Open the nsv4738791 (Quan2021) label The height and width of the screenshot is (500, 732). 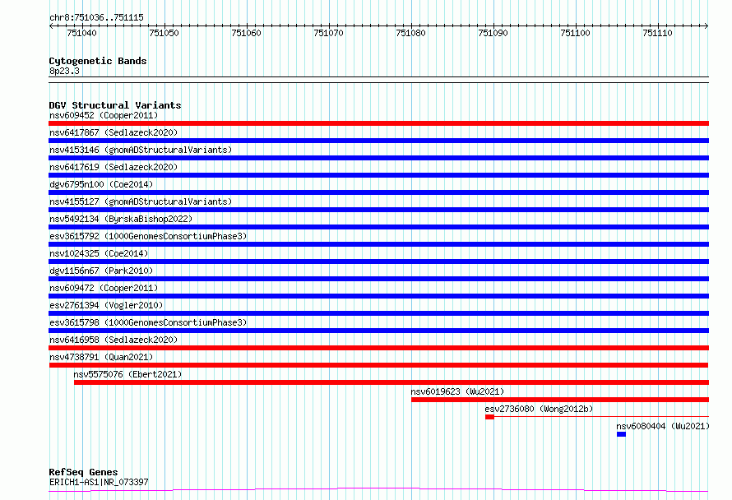point(101,357)
